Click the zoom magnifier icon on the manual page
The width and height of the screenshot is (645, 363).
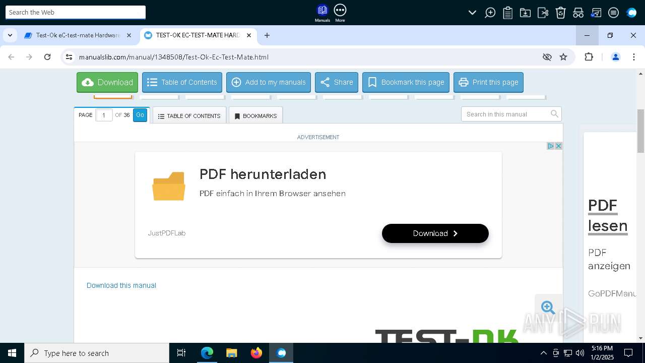click(548, 308)
